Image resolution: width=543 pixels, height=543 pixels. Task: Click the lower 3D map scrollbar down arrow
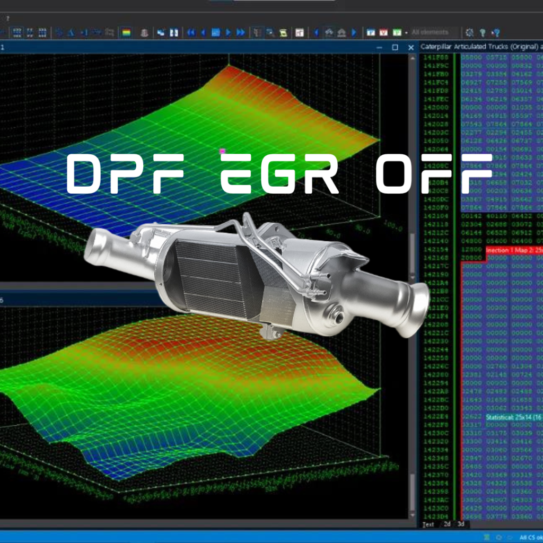(413, 516)
